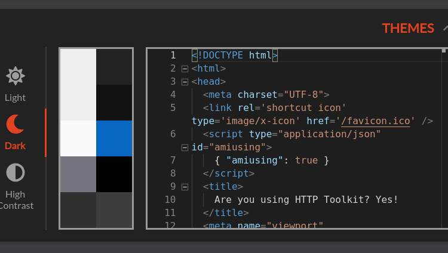448x253 pixels.
Task: Click the meta charset="UTF-8" line
Action: [x=266, y=94]
